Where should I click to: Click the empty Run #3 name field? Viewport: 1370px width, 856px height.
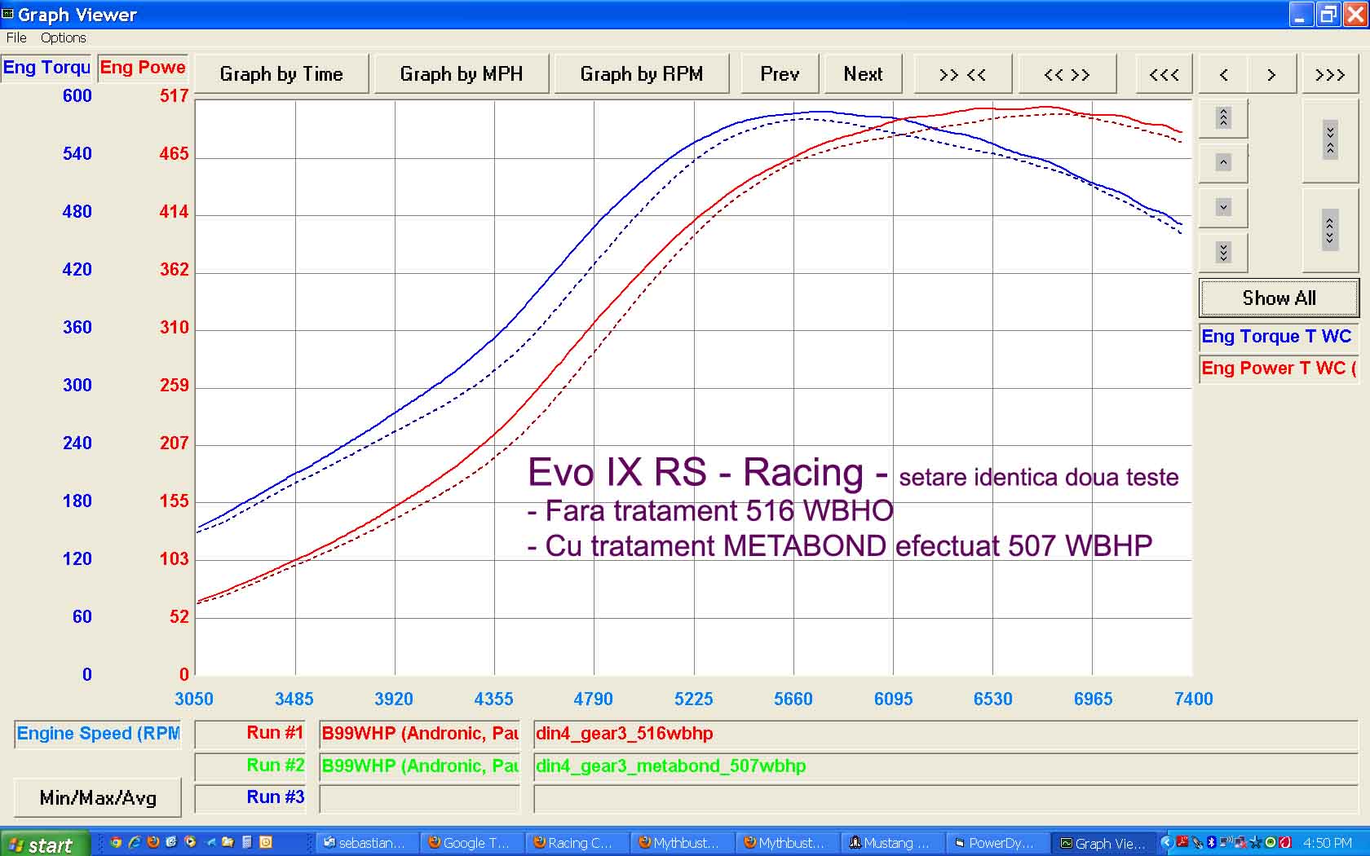(420, 799)
